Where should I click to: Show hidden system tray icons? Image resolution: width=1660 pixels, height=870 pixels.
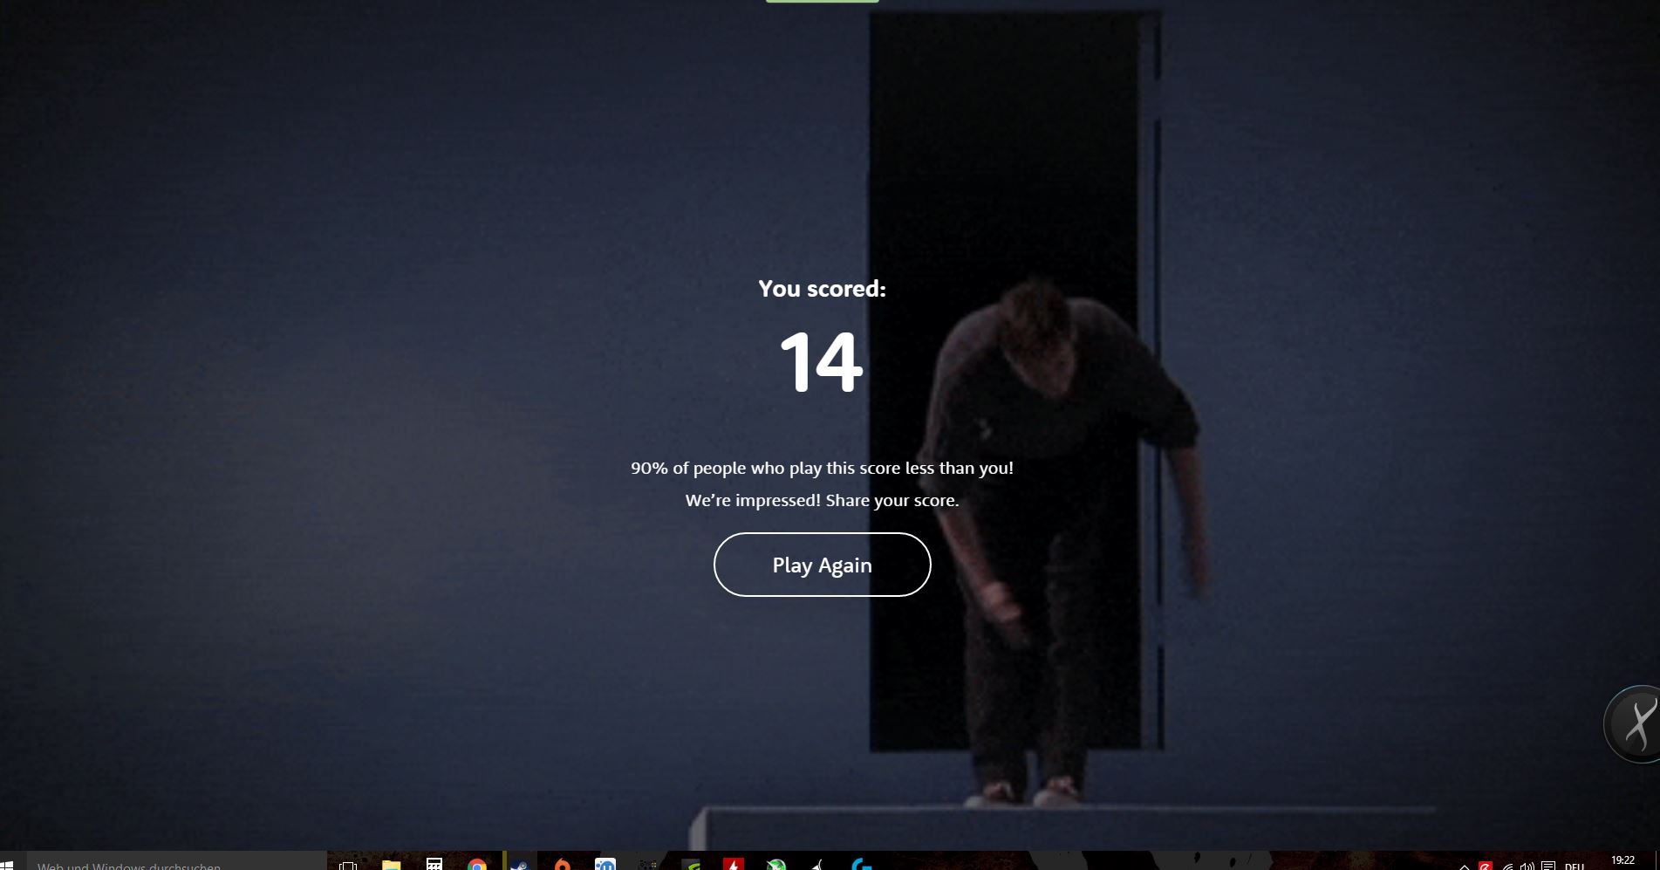pos(1465,866)
